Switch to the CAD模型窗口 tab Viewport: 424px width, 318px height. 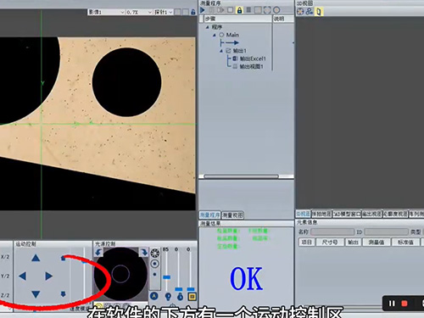click(x=347, y=214)
